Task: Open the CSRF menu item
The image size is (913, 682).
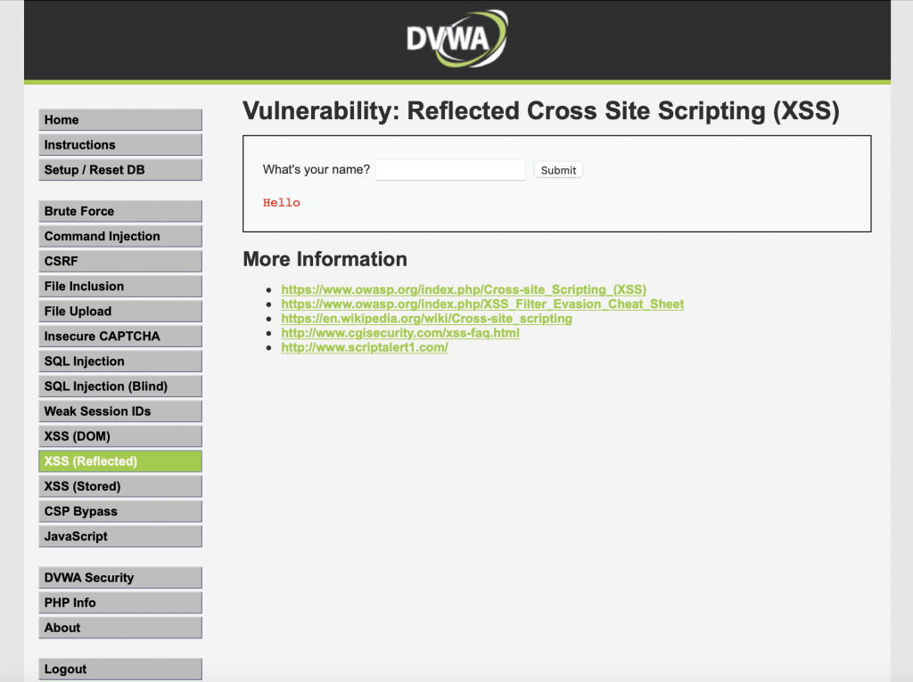Action: [x=120, y=261]
